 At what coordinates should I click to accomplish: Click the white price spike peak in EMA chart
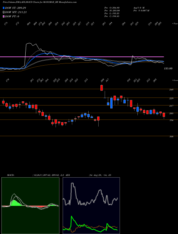click(28, 44)
